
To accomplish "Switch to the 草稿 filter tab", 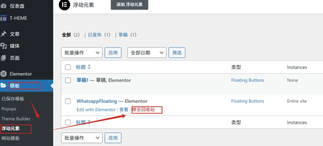I will click(123, 35).
